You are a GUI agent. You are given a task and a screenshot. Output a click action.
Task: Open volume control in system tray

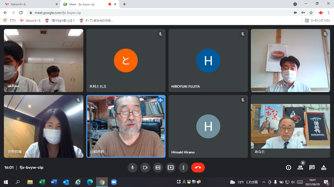[x=293, y=182]
